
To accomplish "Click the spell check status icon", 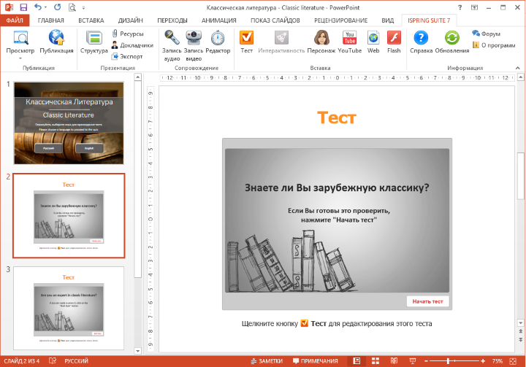I will tap(53, 361).
